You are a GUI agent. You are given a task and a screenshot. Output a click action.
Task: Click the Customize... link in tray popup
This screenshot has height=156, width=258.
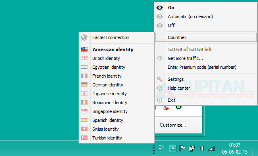coord(173,125)
